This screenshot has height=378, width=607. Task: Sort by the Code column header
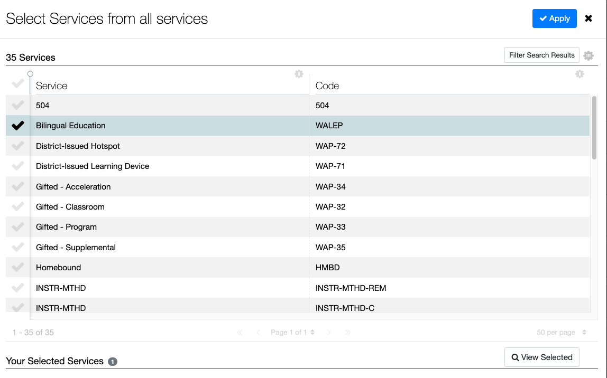pos(327,86)
